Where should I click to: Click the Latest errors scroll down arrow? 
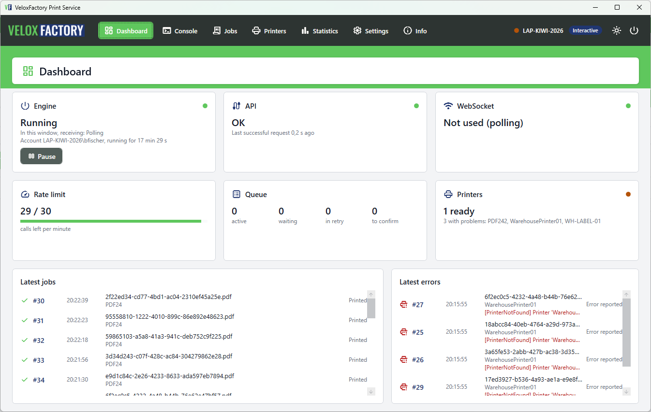(626, 391)
